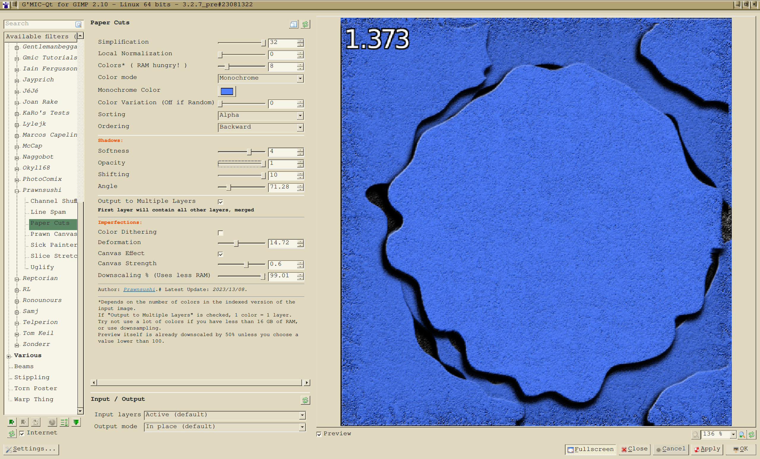Uncheck Output to Multiple Layers checkbox
The width and height of the screenshot is (760, 459).
[220, 202]
